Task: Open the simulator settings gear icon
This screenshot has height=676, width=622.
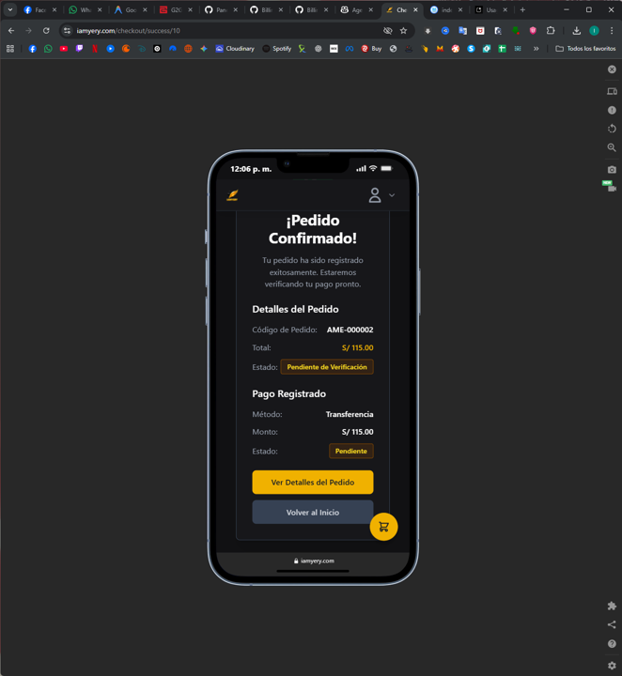Action: pyautogui.click(x=612, y=666)
